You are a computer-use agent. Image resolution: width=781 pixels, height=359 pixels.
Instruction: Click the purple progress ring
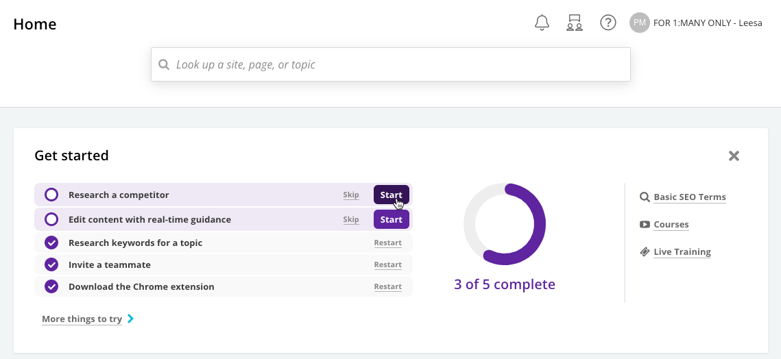point(505,224)
